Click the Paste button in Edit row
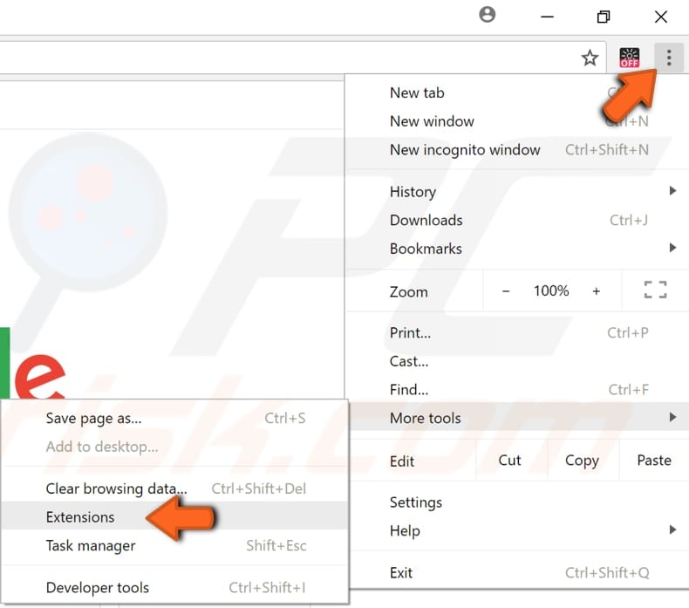689x608 pixels. (654, 461)
